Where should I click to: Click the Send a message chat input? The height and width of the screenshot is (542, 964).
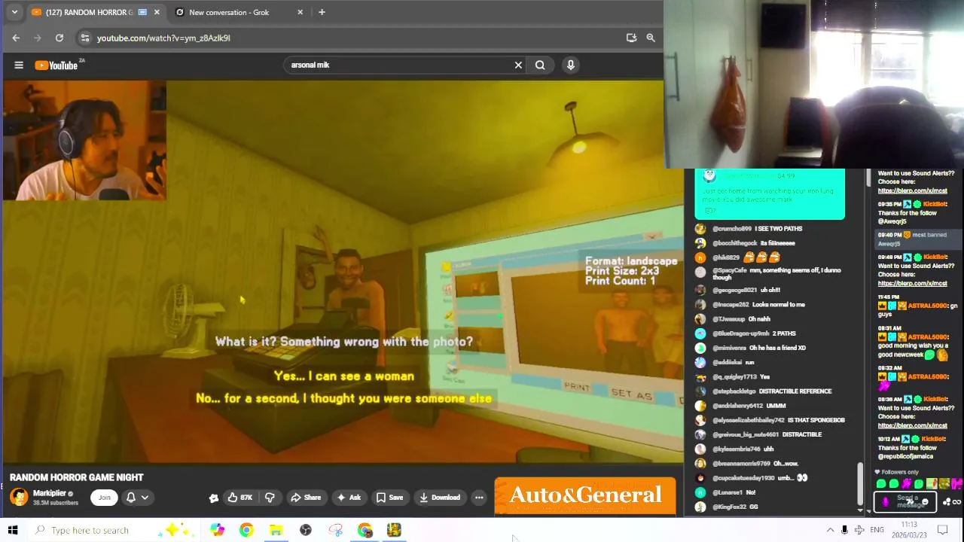coord(907,501)
